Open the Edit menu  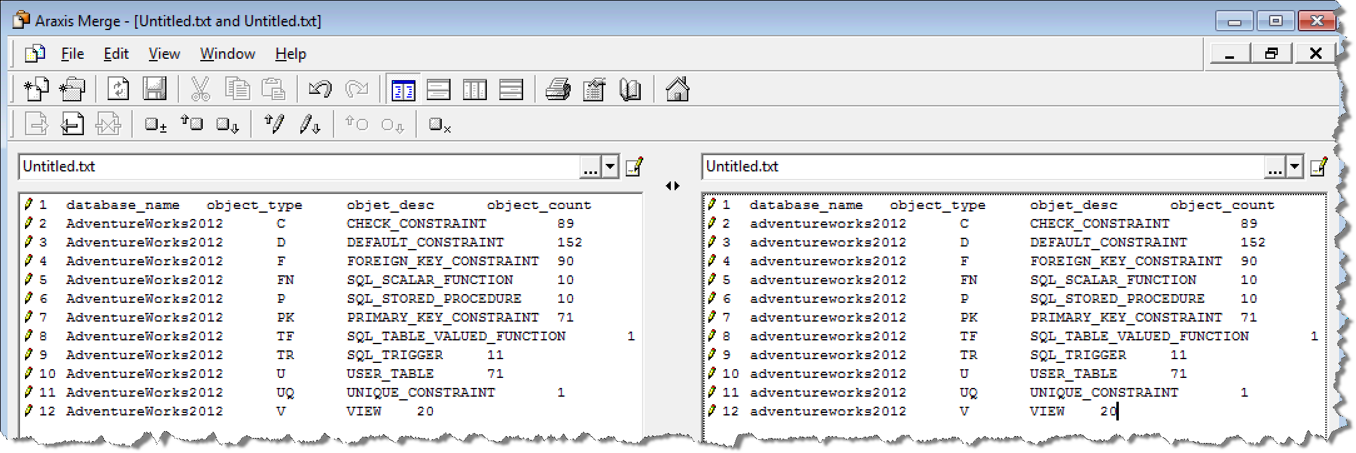(x=116, y=54)
